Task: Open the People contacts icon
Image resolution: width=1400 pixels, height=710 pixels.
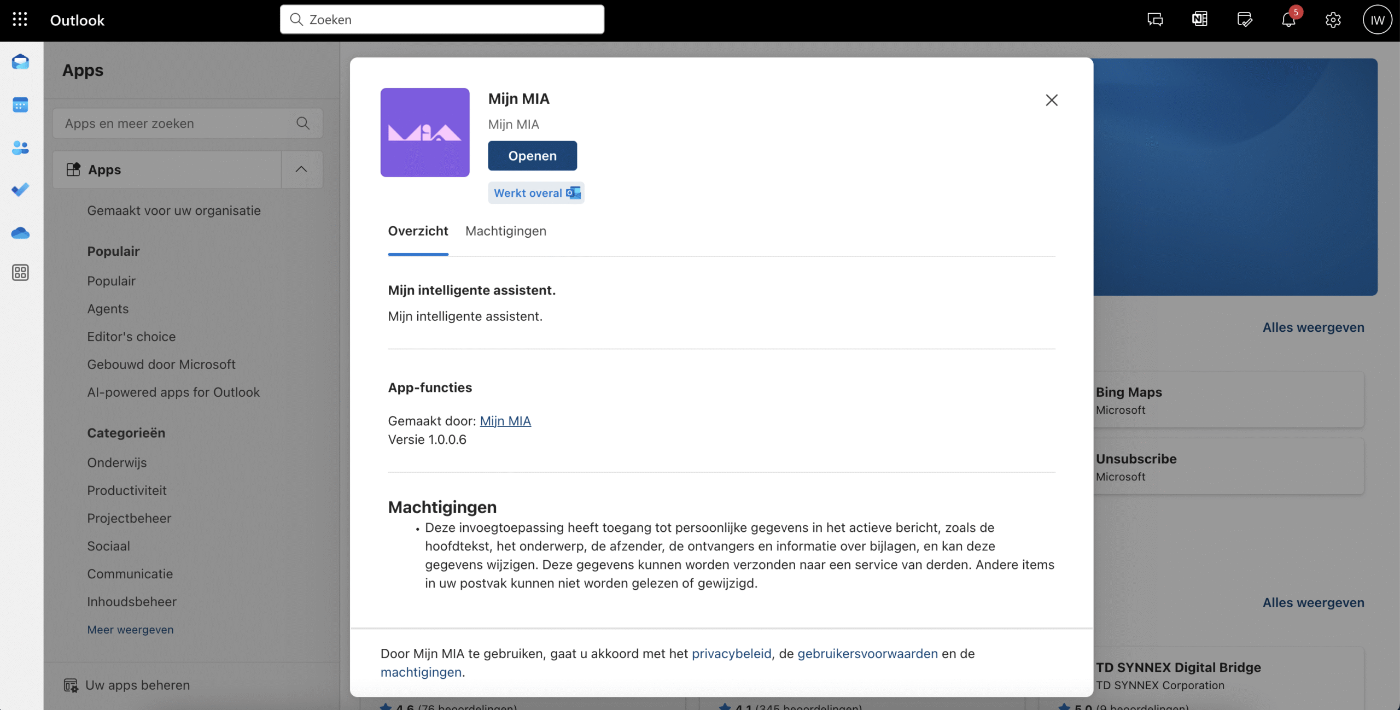Action: click(x=20, y=147)
